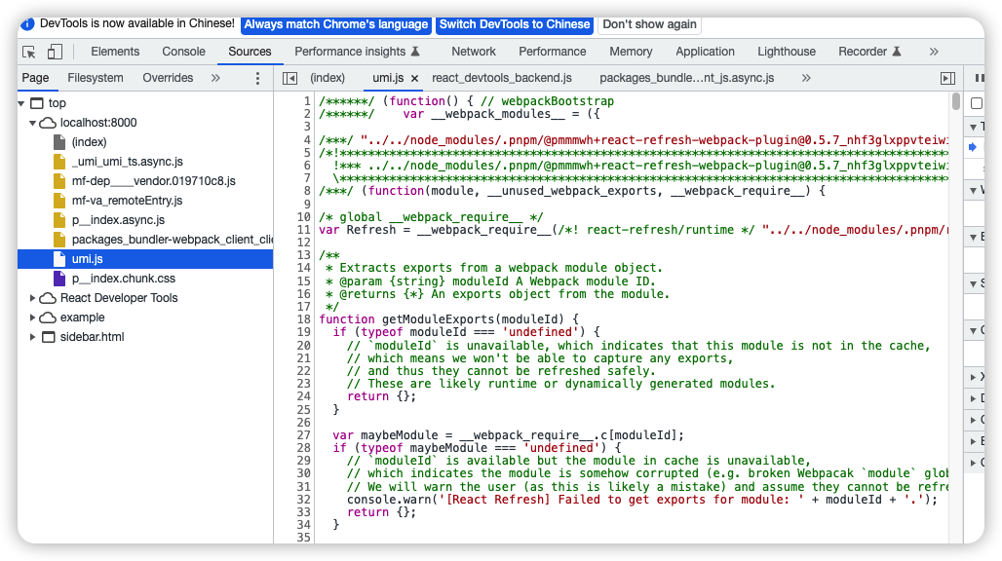Switch navigator to Overrides tab
Image resolution: width=1002 pixels, height=561 pixels.
pyautogui.click(x=168, y=78)
